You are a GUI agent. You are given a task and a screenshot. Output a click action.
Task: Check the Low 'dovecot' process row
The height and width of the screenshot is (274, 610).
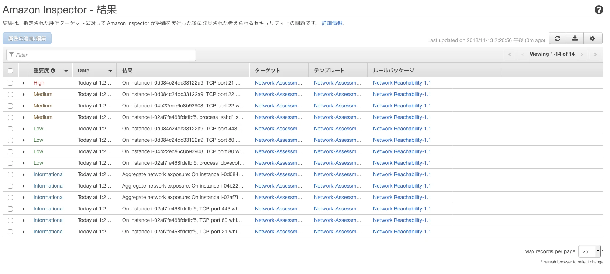coord(10,163)
